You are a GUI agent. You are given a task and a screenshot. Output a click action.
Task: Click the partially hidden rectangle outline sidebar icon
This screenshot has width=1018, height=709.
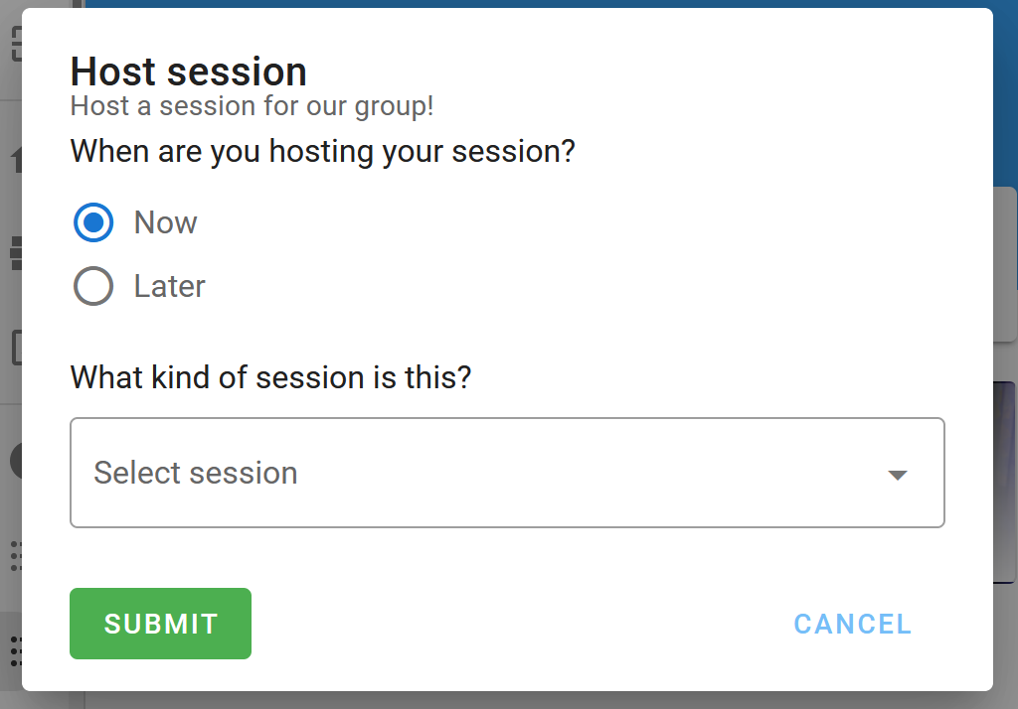pyautogui.click(x=17, y=348)
